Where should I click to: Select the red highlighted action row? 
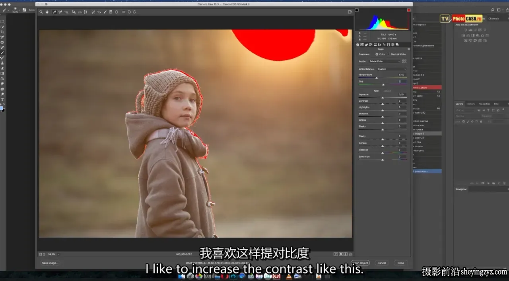(427, 87)
